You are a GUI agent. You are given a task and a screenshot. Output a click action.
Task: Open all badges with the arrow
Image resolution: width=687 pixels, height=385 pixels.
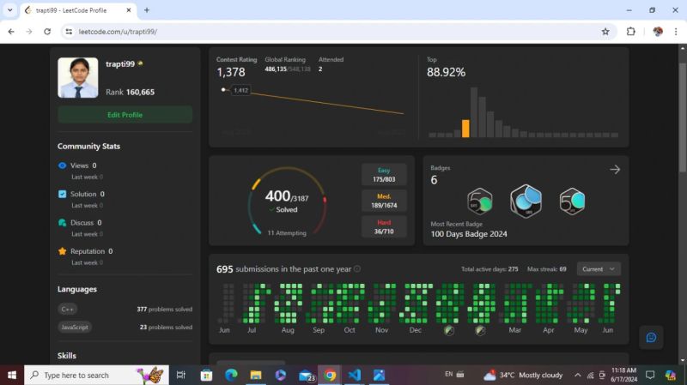[x=615, y=169]
